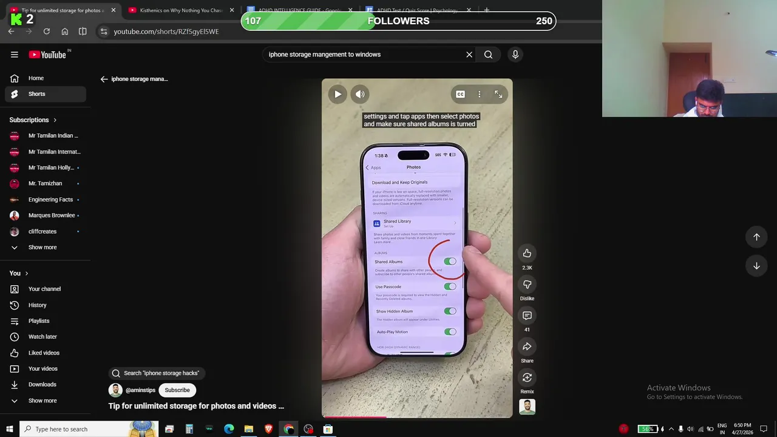Viewport: 777px width, 437px height.
Task: Subscribe to @aminstips
Action: tap(177, 390)
